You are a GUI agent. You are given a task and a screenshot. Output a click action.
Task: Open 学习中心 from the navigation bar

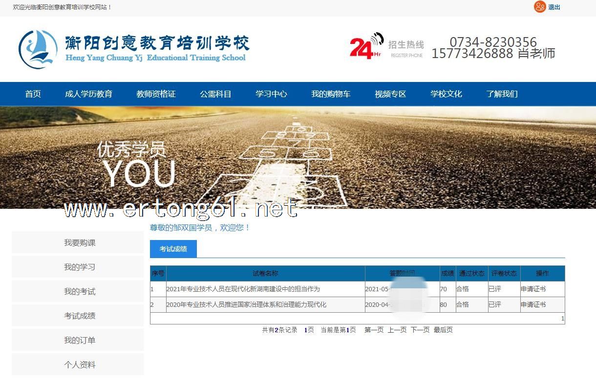(271, 94)
